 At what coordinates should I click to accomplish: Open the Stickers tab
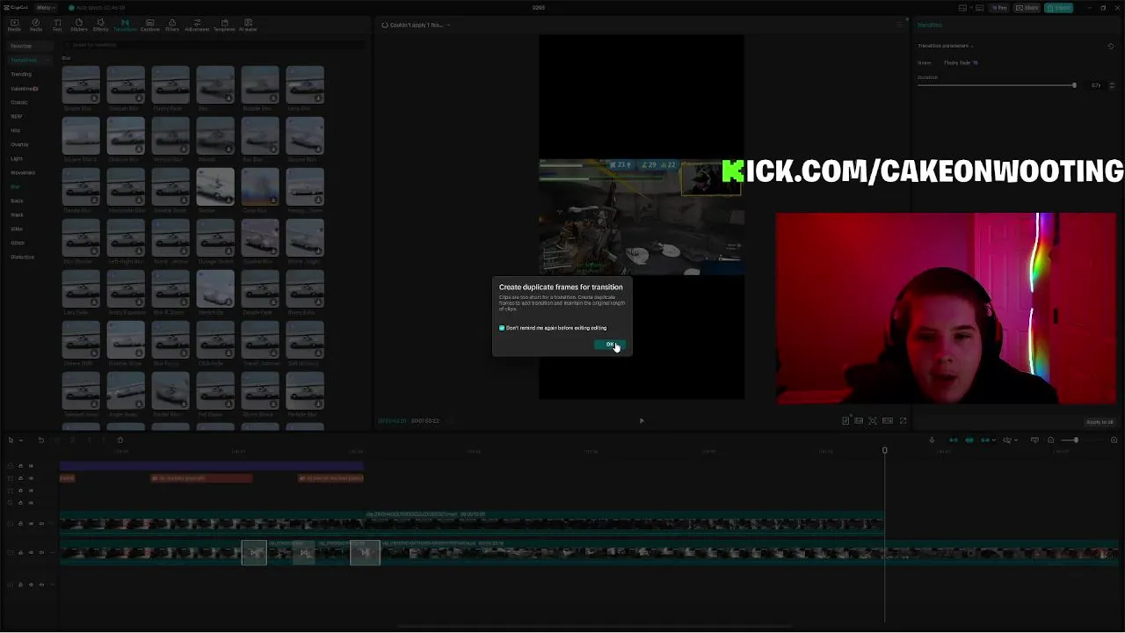tap(79, 25)
